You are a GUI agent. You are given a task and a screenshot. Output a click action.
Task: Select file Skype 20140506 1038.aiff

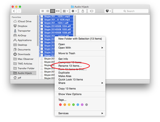[x=56, y=33]
